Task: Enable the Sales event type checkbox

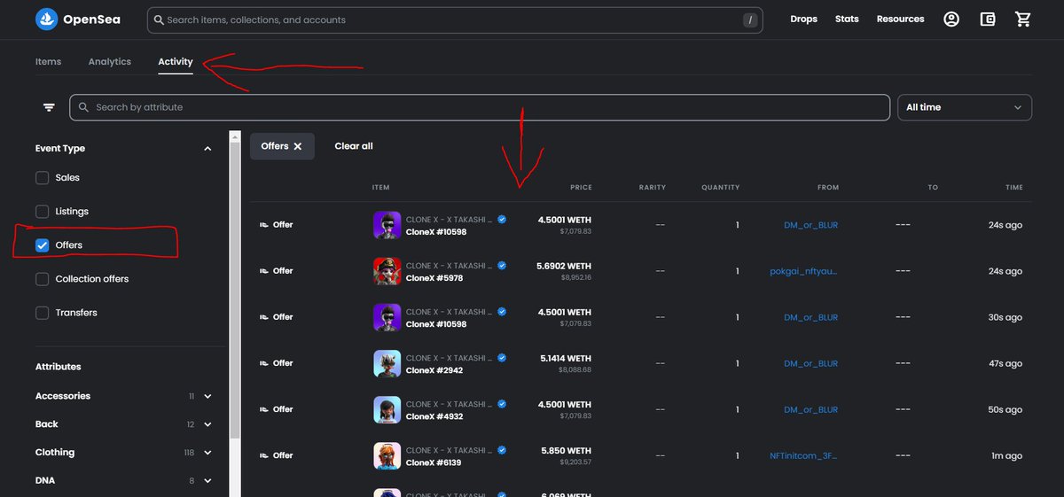Action: coord(42,178)
